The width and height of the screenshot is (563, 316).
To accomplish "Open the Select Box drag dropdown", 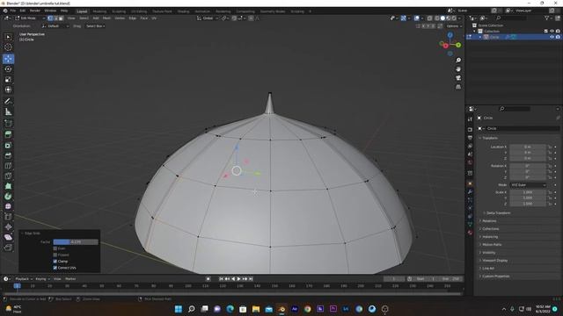I will (96, 26).
